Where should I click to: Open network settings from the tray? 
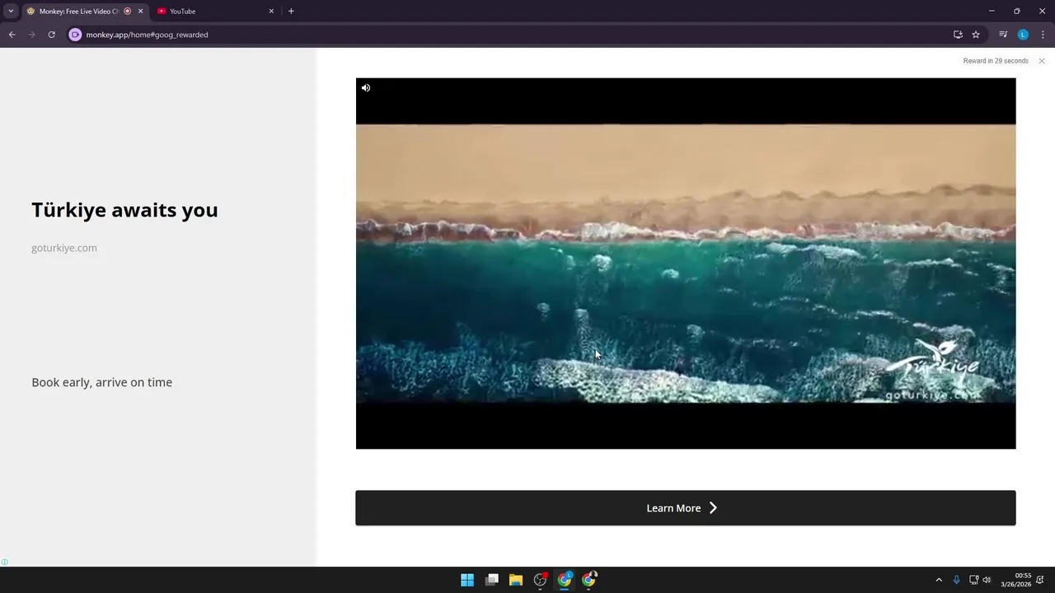973,580
